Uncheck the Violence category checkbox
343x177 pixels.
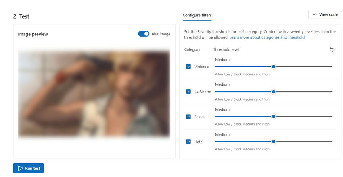(188, 67)
